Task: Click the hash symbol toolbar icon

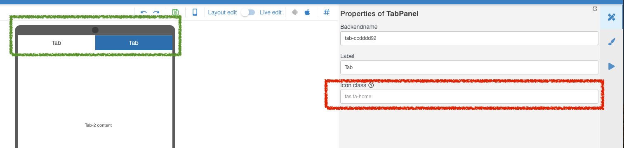Action: 327,12
